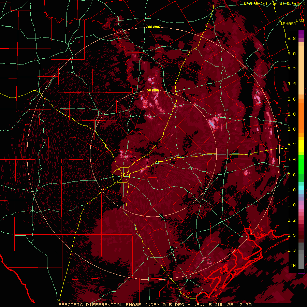
Task: Pick the dark purple color bar segment
Action: point(301,34)
